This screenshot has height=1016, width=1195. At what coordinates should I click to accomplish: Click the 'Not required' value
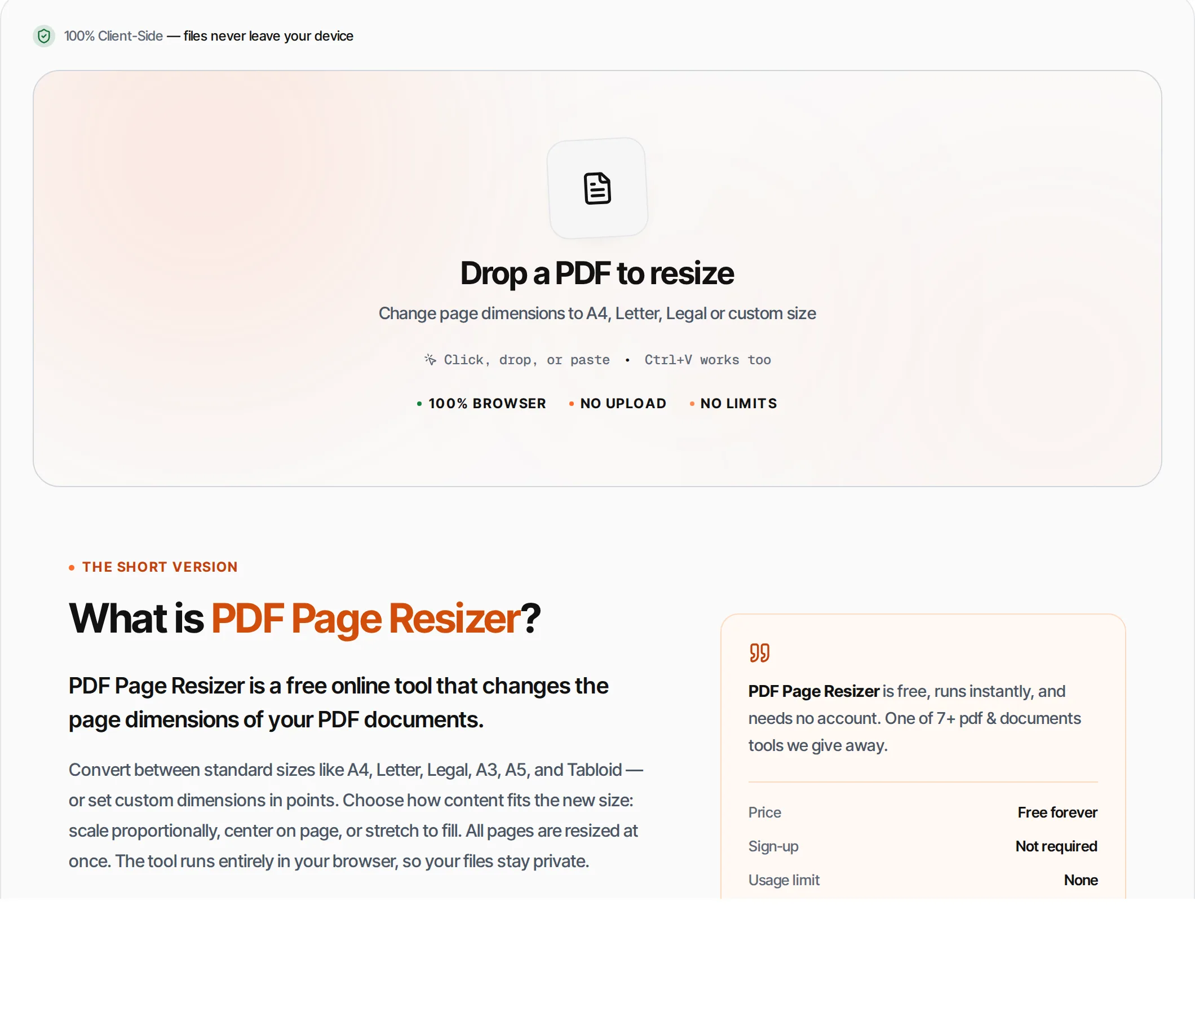(1056, 847)
